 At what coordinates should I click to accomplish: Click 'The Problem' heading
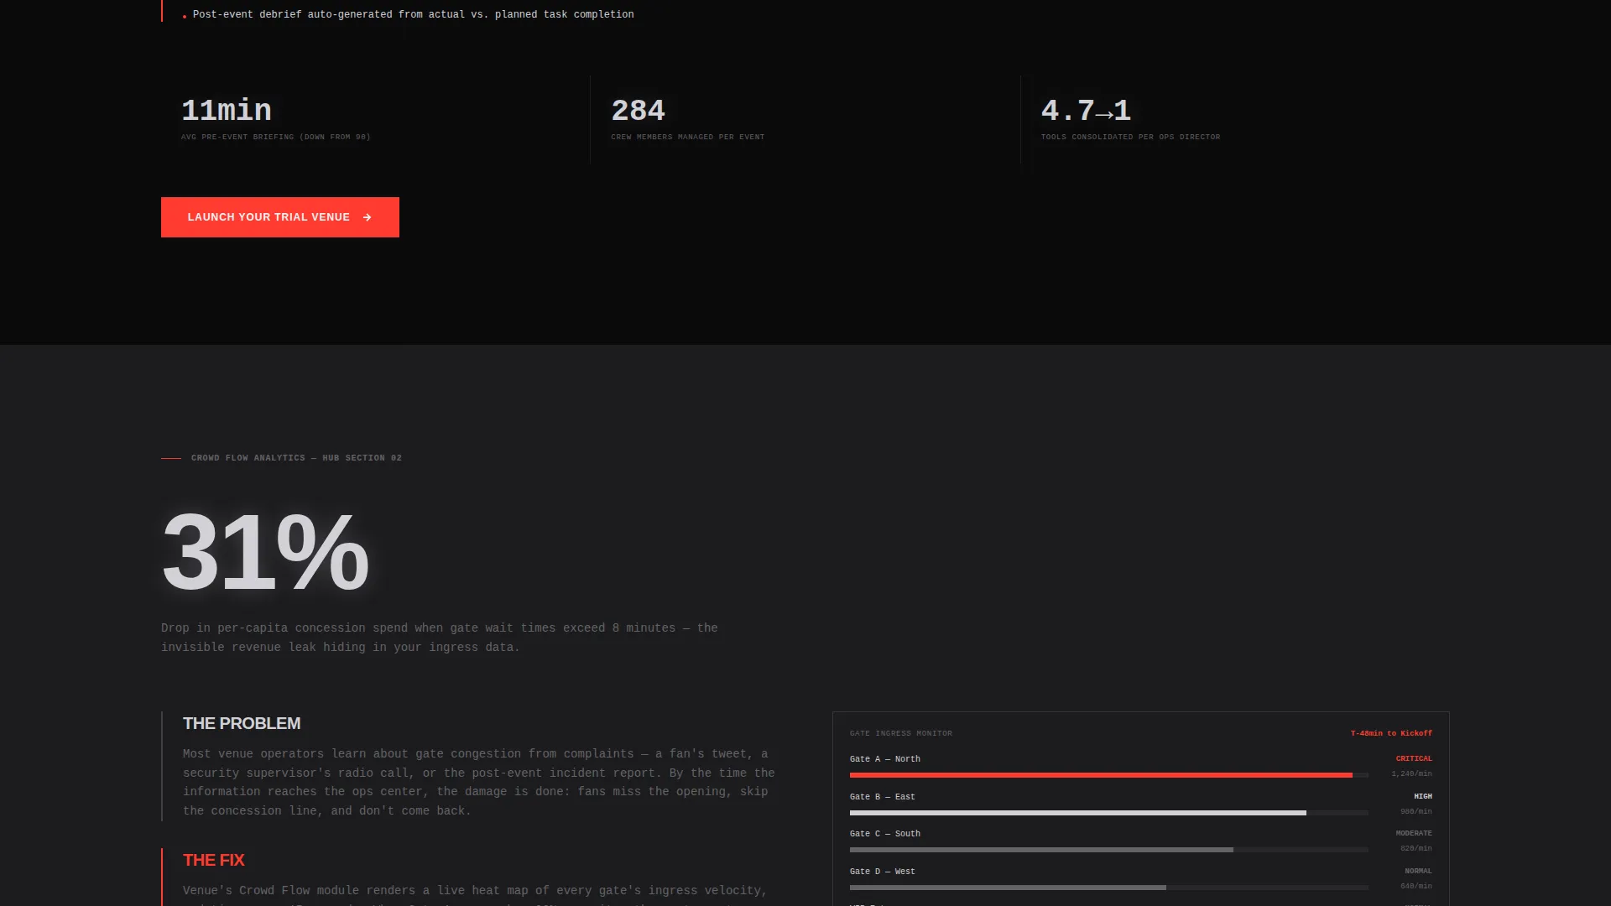242,723
